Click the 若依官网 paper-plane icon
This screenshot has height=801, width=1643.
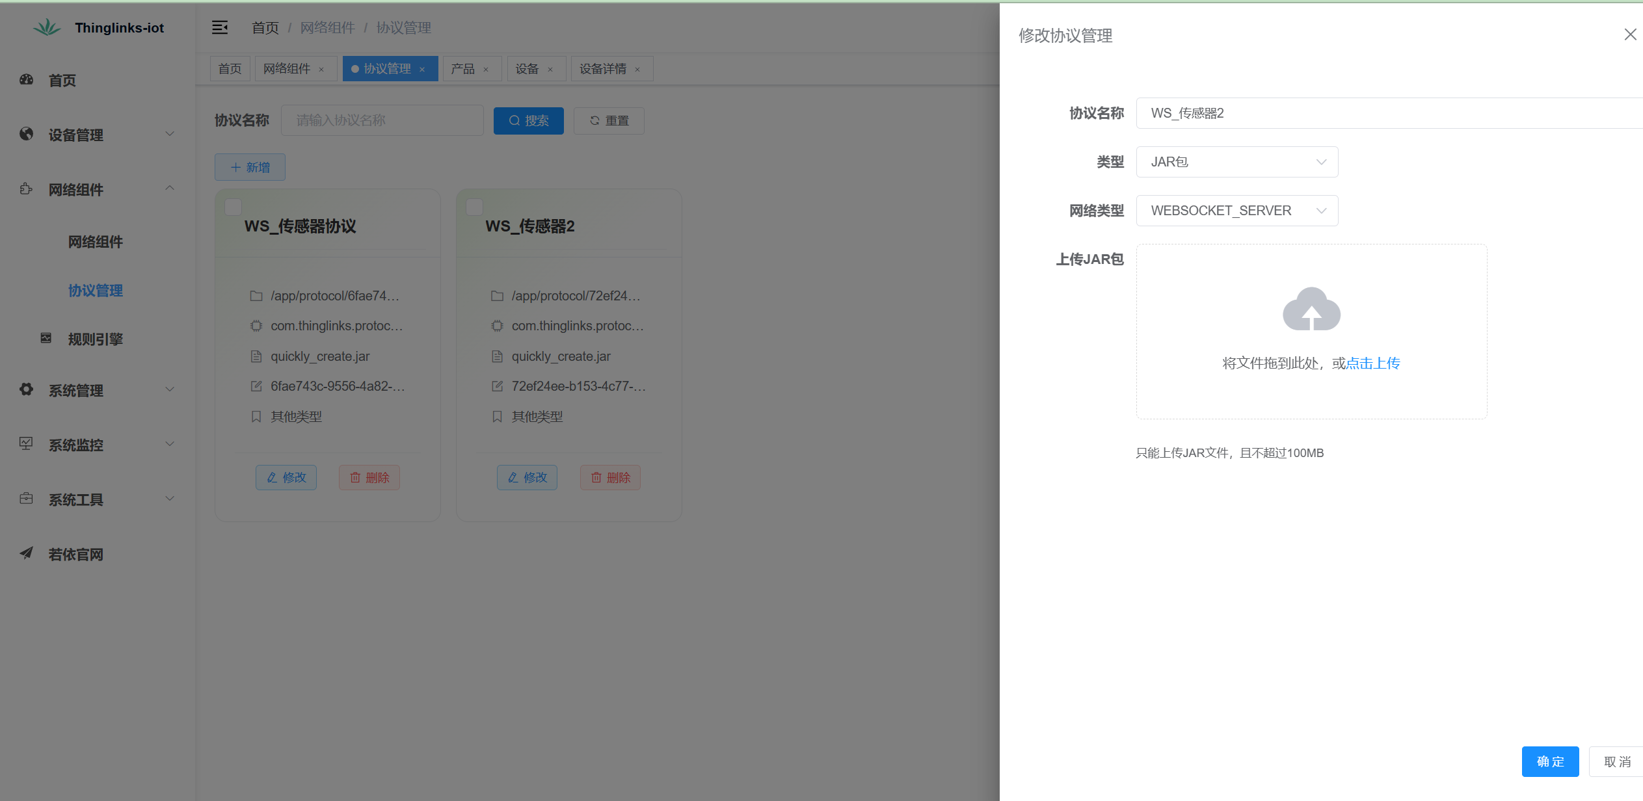click(26, 553)
